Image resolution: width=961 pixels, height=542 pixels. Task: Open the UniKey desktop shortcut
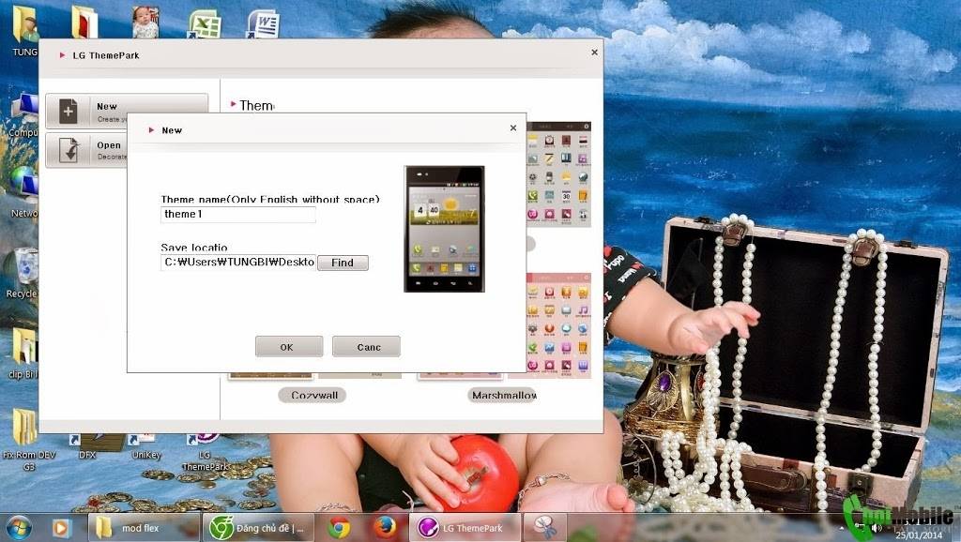(145, 446)
